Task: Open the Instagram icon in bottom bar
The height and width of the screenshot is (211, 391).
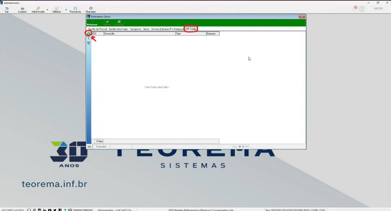Action: [40, 210]
